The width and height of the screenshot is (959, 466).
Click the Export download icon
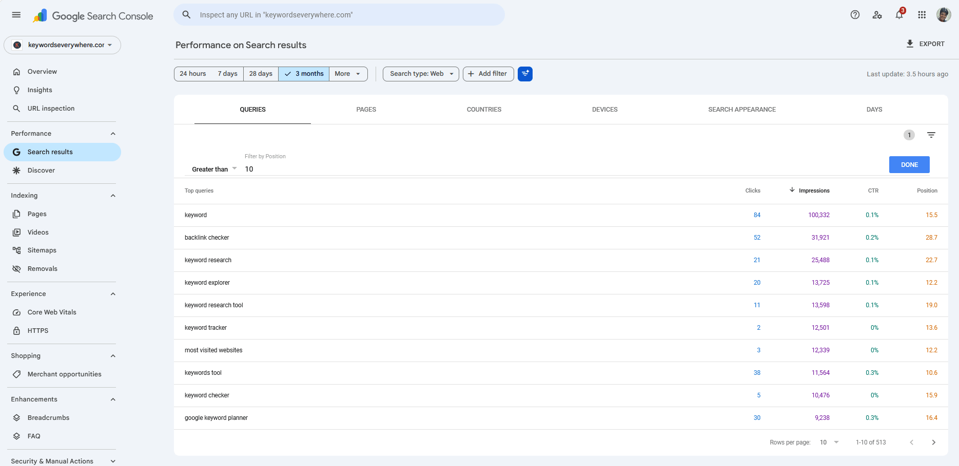click(x=910, y=44)
